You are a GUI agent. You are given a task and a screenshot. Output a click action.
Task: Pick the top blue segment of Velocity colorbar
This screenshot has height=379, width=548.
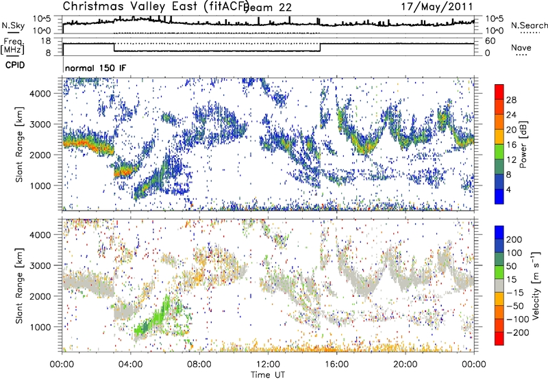point(499,233)
